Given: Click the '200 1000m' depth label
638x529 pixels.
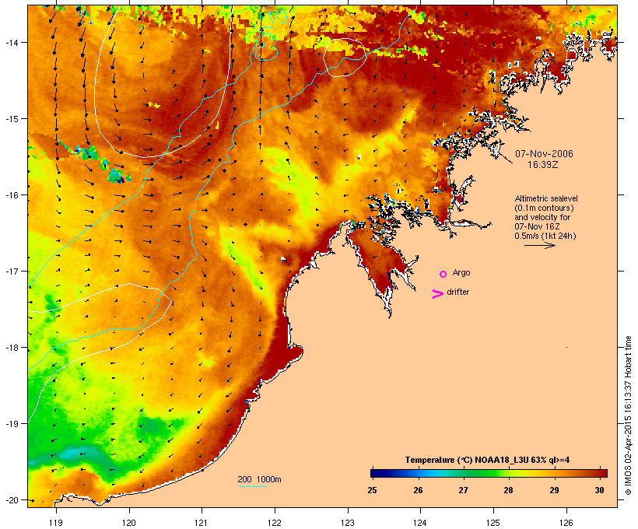Looking at the screenshot, I should pyautogui.click(x=259, y=479).
